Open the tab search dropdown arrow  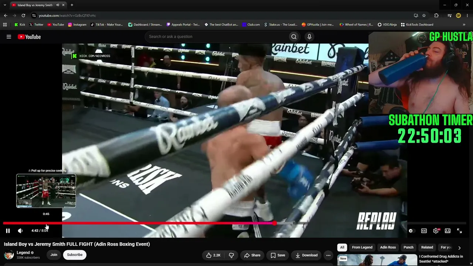4,5
